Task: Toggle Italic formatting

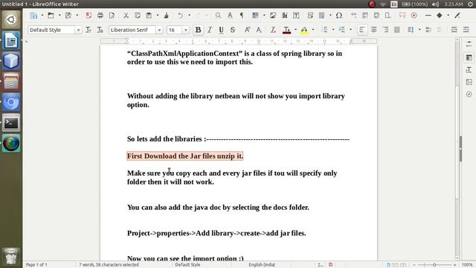Action: pyautogui.click(x=210, y=30)
